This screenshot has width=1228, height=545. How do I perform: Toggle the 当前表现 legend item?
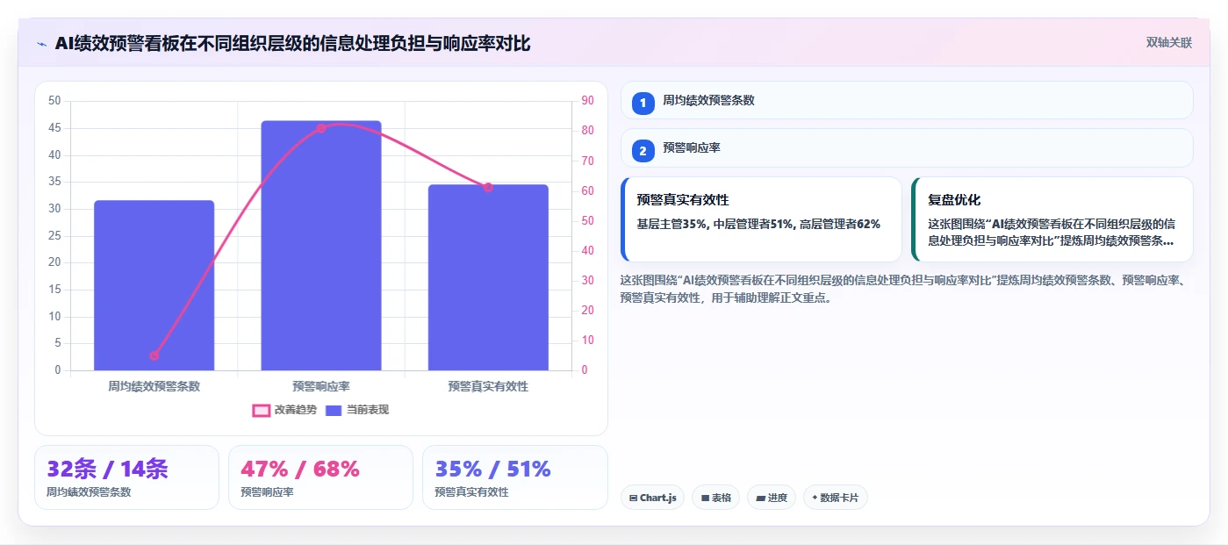[x=356, y=410]
